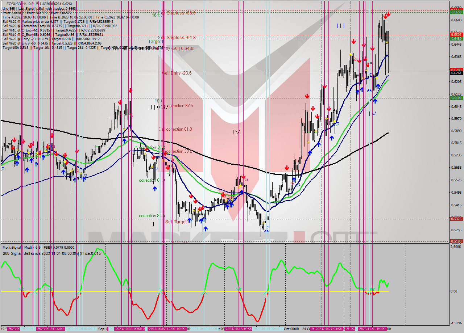
Task: Click the 'Sell correction 87.5' label
Action: coord(177,106)
